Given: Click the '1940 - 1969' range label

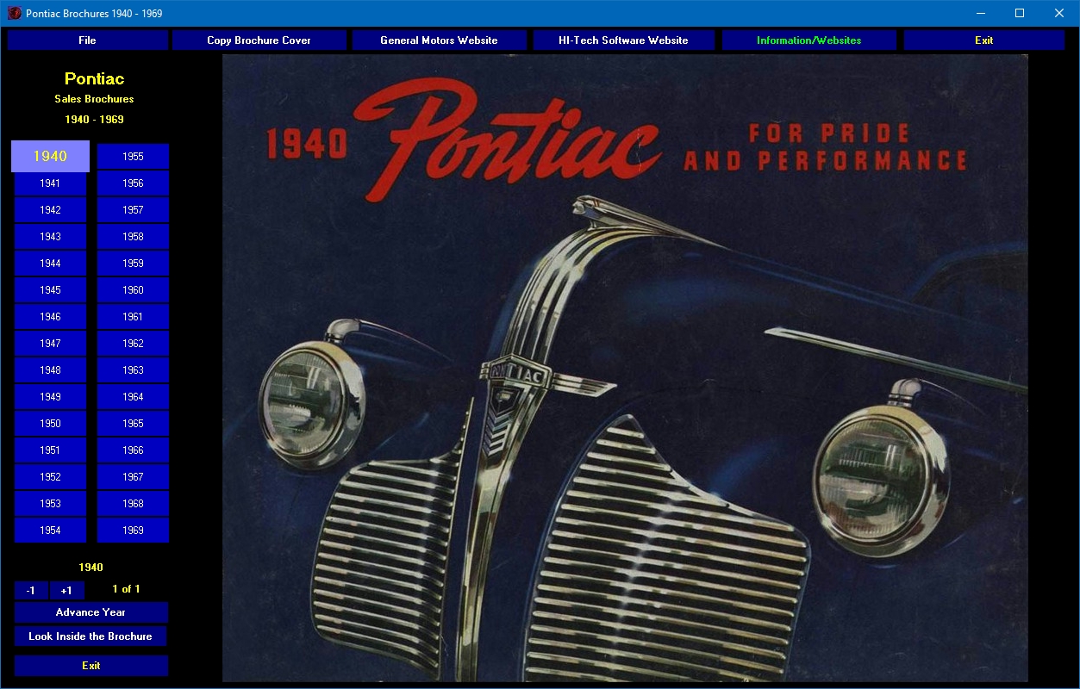Looking at the screenshot, I should point(94,120).
